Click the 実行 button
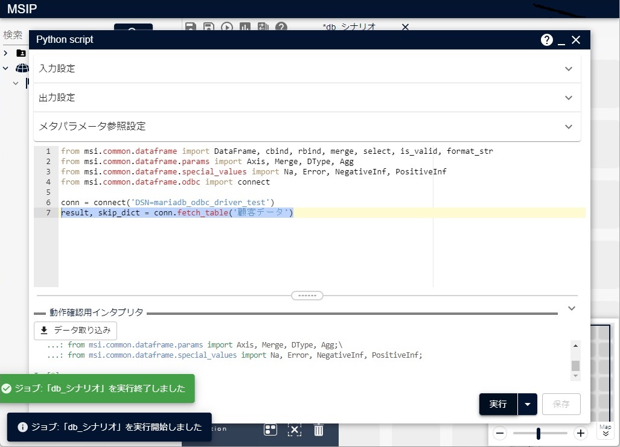Screen dimensions: 620x447 pos(498,404)
